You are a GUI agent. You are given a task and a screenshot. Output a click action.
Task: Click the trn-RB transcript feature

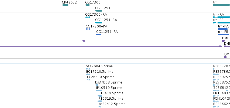coord(222,23)
